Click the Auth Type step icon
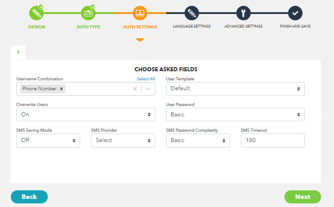This screenshot has width=334, height=207. (88, 13)
